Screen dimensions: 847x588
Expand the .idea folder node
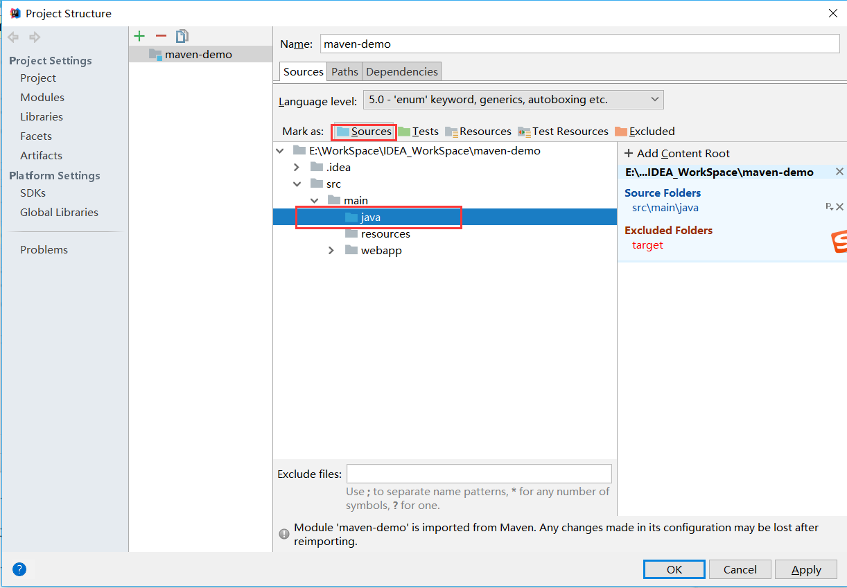297,168
